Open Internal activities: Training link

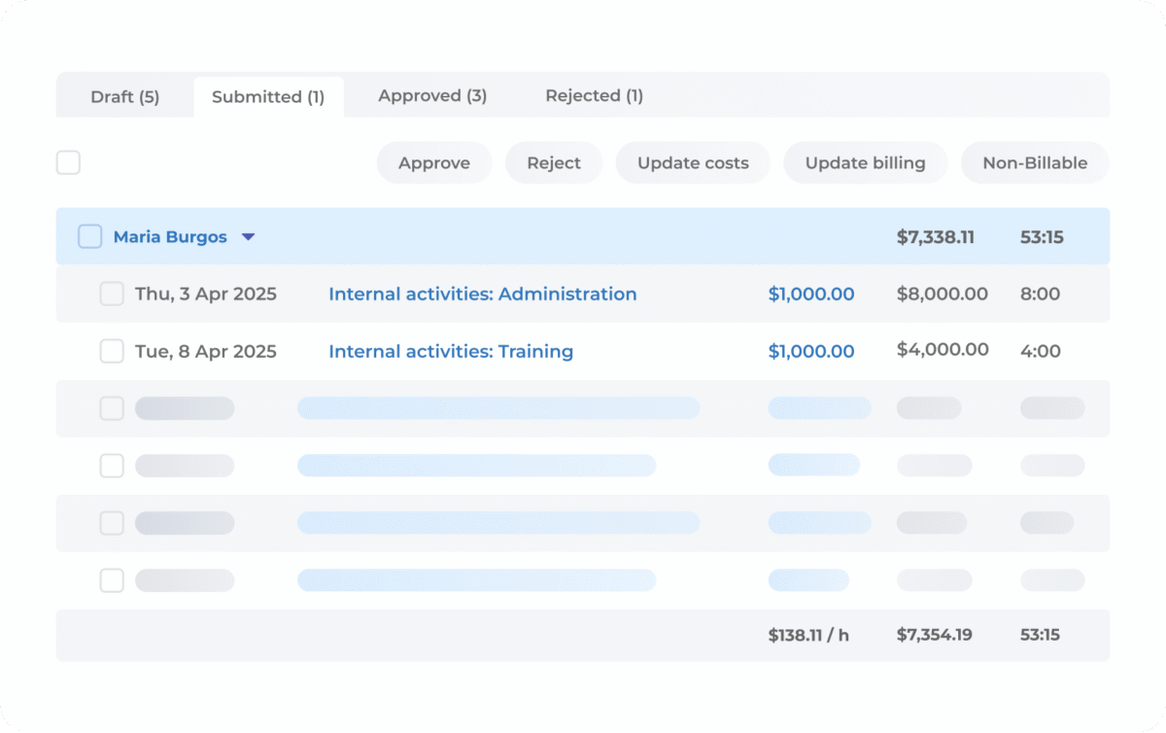(451, 351)
